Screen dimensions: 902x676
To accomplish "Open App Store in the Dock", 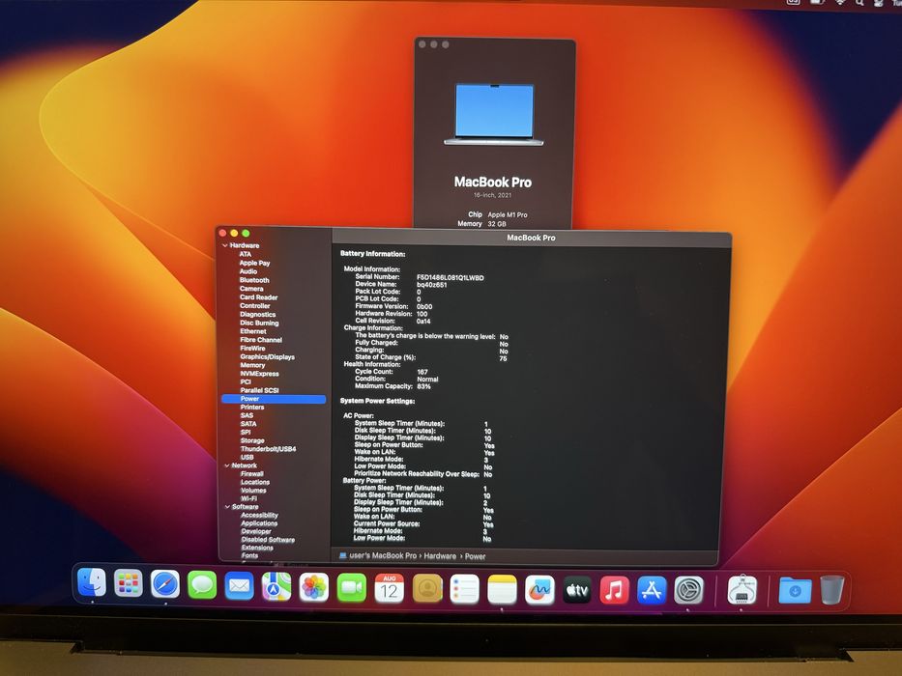I will (652, 590).
